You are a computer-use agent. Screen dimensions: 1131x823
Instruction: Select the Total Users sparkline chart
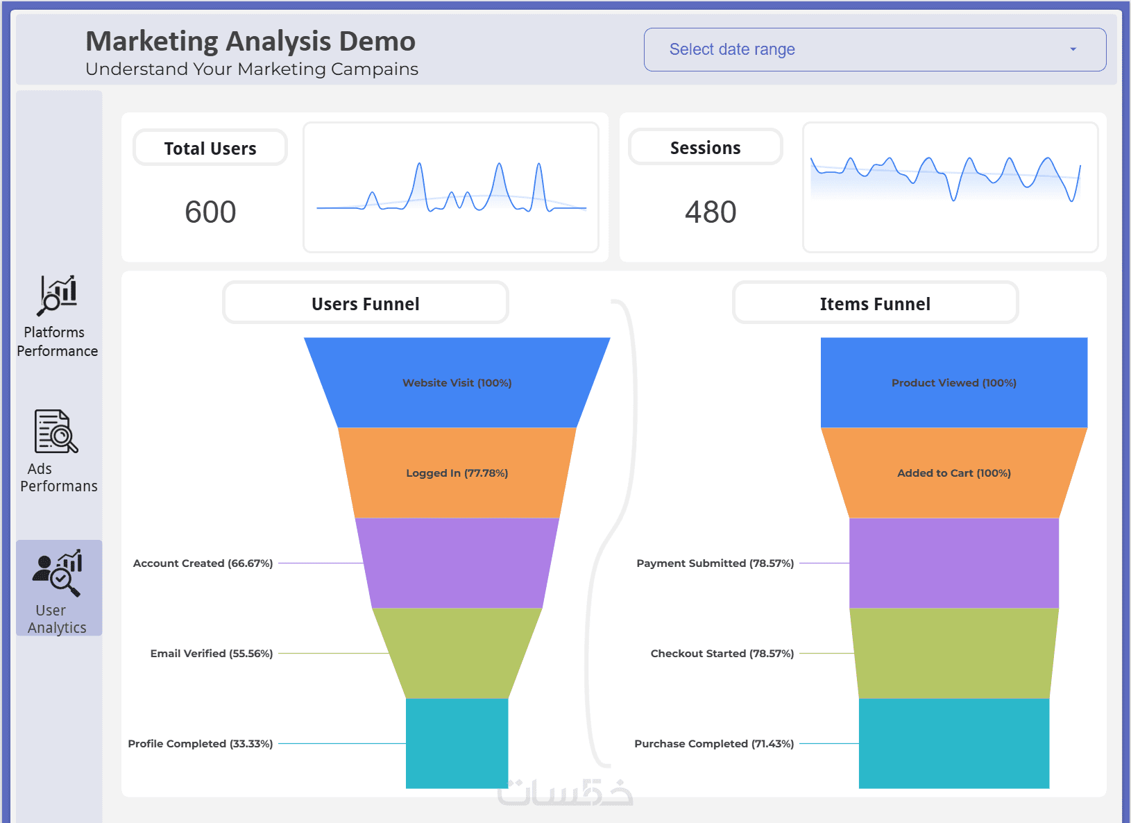click(x=451, y=187)
